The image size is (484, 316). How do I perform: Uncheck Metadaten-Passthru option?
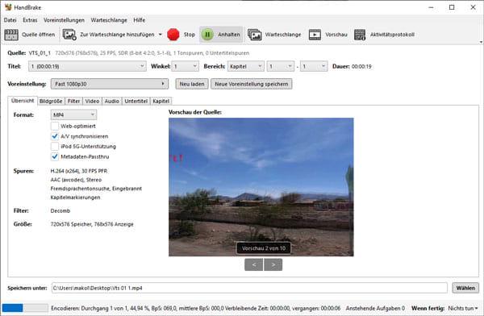pyautogui.click(x=55, y=156)
